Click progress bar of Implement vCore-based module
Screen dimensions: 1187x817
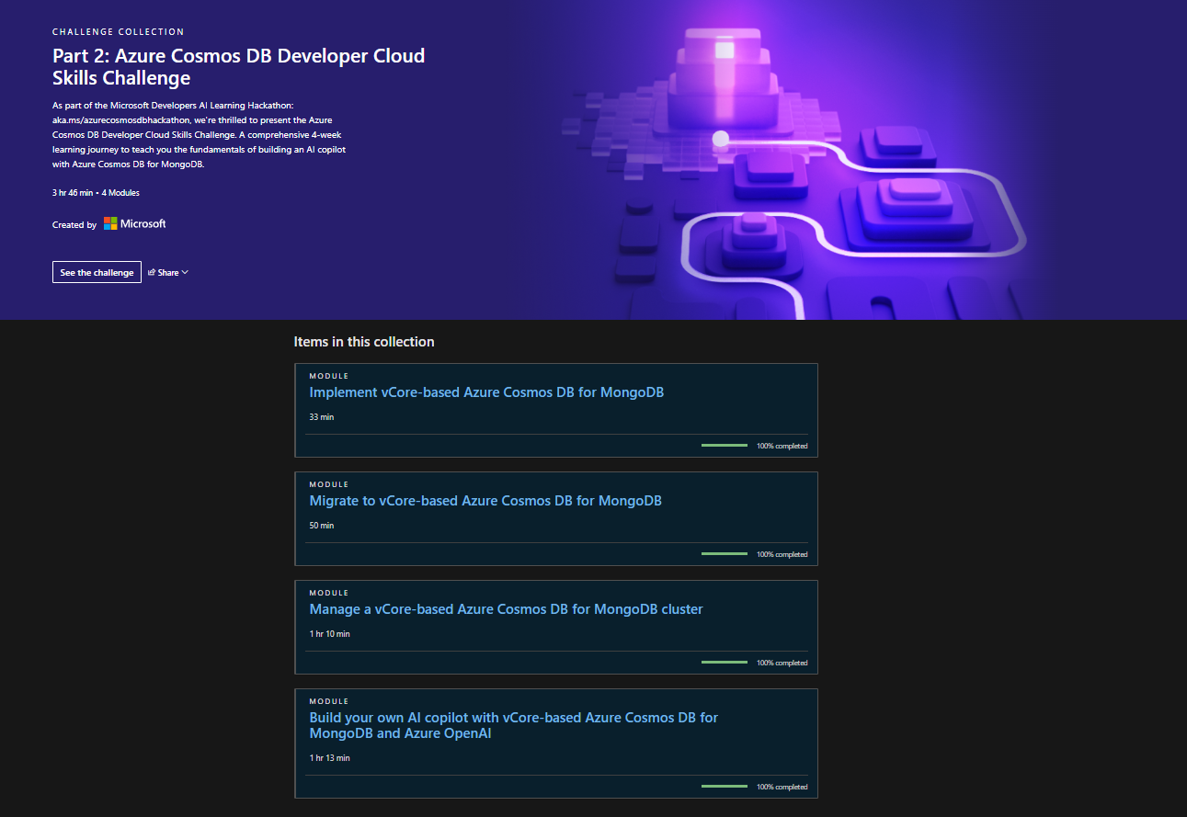[725, 446]
